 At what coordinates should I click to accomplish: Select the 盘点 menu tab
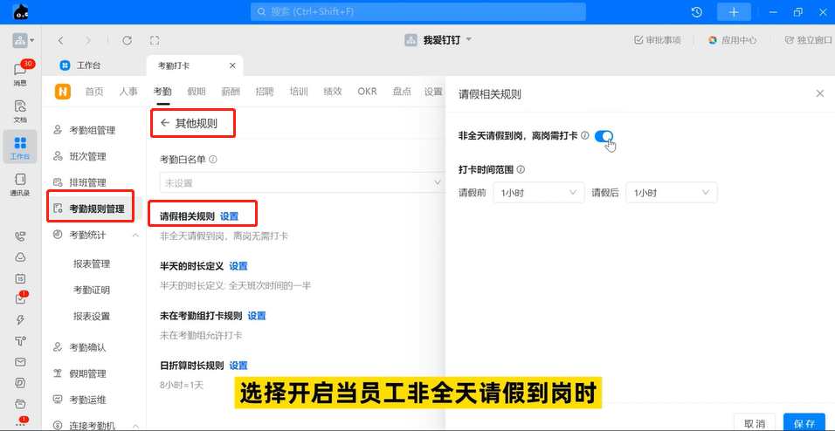click(x=402, y=92)
